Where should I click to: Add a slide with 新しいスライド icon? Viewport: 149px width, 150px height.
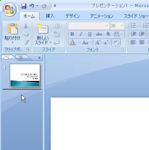[x=42, y=29]
